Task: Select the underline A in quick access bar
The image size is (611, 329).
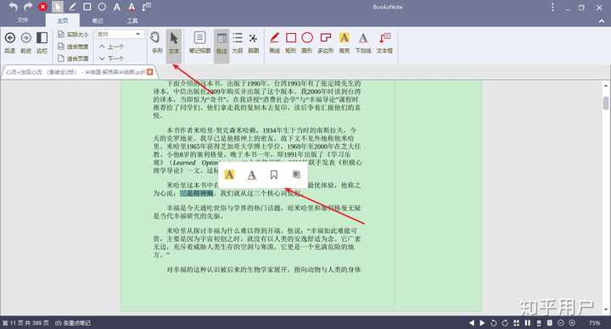Action: (132, 7)
